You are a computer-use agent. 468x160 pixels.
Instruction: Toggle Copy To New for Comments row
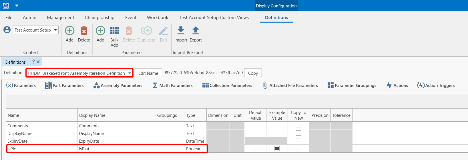point(298,125)
